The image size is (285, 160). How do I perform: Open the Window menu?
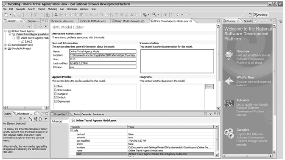[x=84, y=9]
